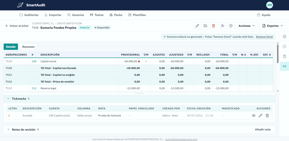Click the table's vertical scrollbar
Viewport: 289px width, 141px height.
(278, 53)
